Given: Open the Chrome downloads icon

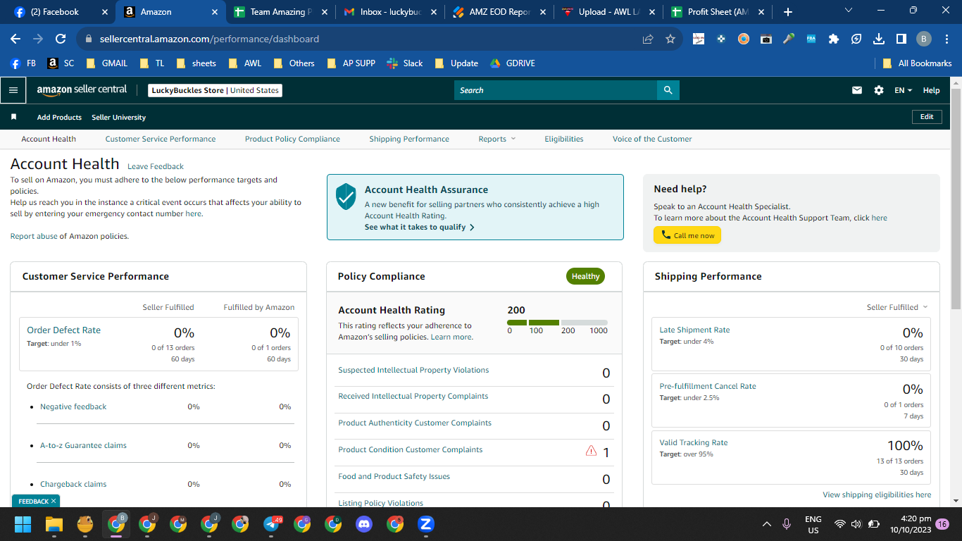Looking at the screenshot, I should click(x=878, y=39).
